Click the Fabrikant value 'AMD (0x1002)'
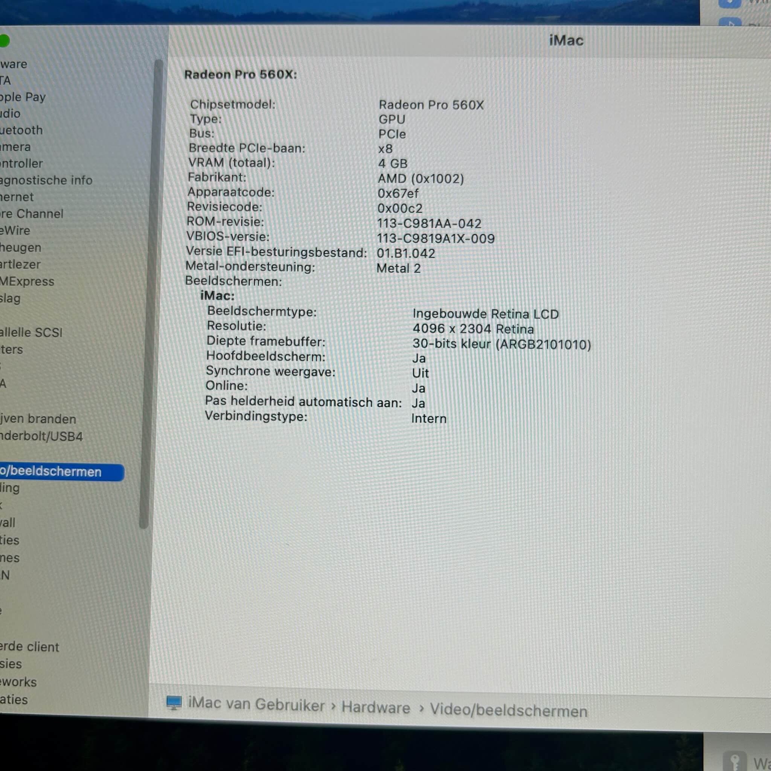Viewport: 771px width, 771px height. pos(421,179)
